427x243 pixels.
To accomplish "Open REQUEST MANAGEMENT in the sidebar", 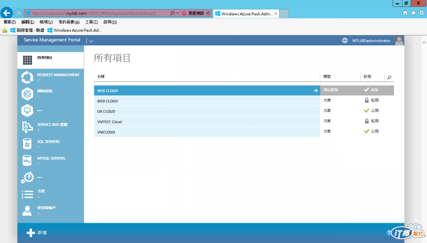I will 50,77.
